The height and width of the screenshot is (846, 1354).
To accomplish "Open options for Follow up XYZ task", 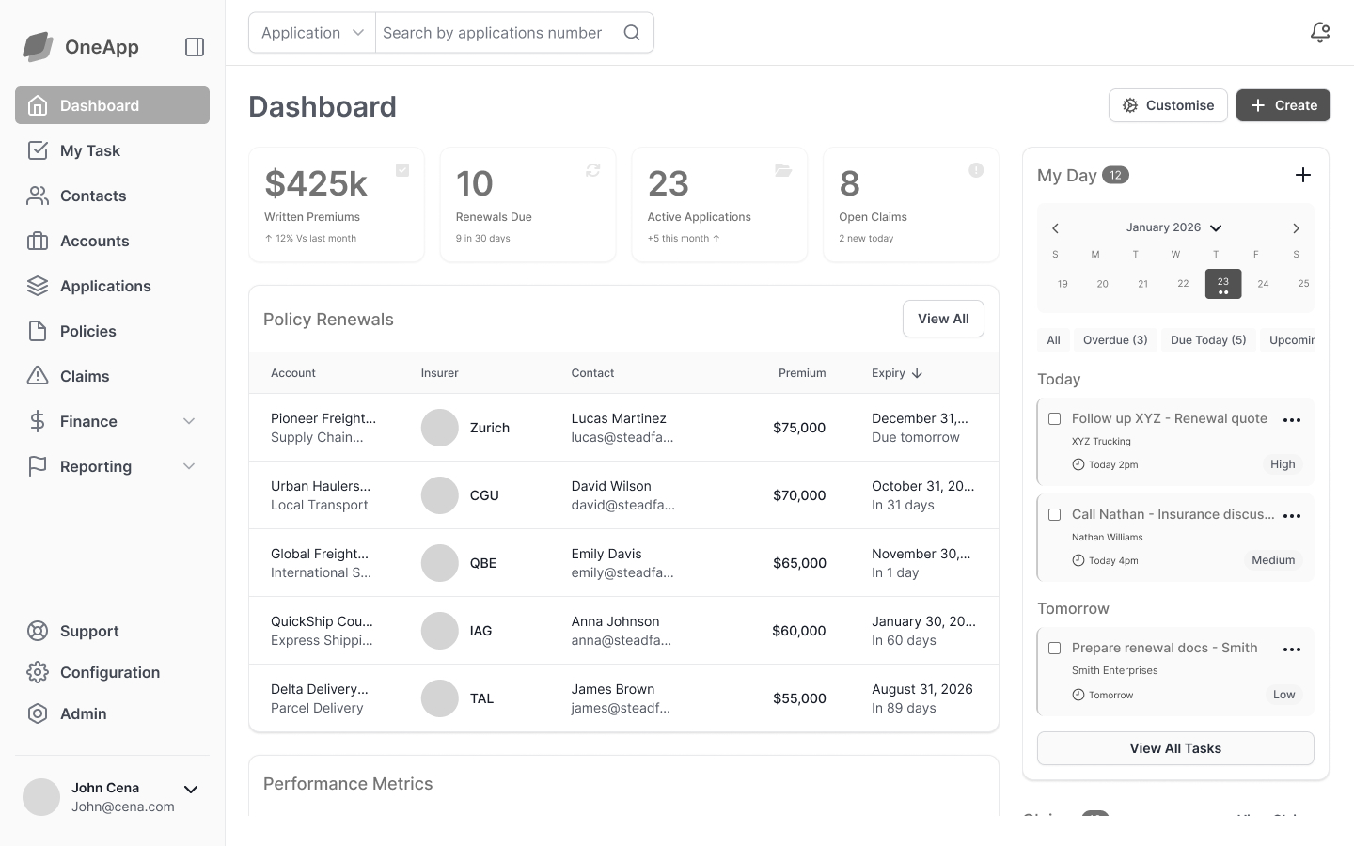I will click(x=1292, y=420).
